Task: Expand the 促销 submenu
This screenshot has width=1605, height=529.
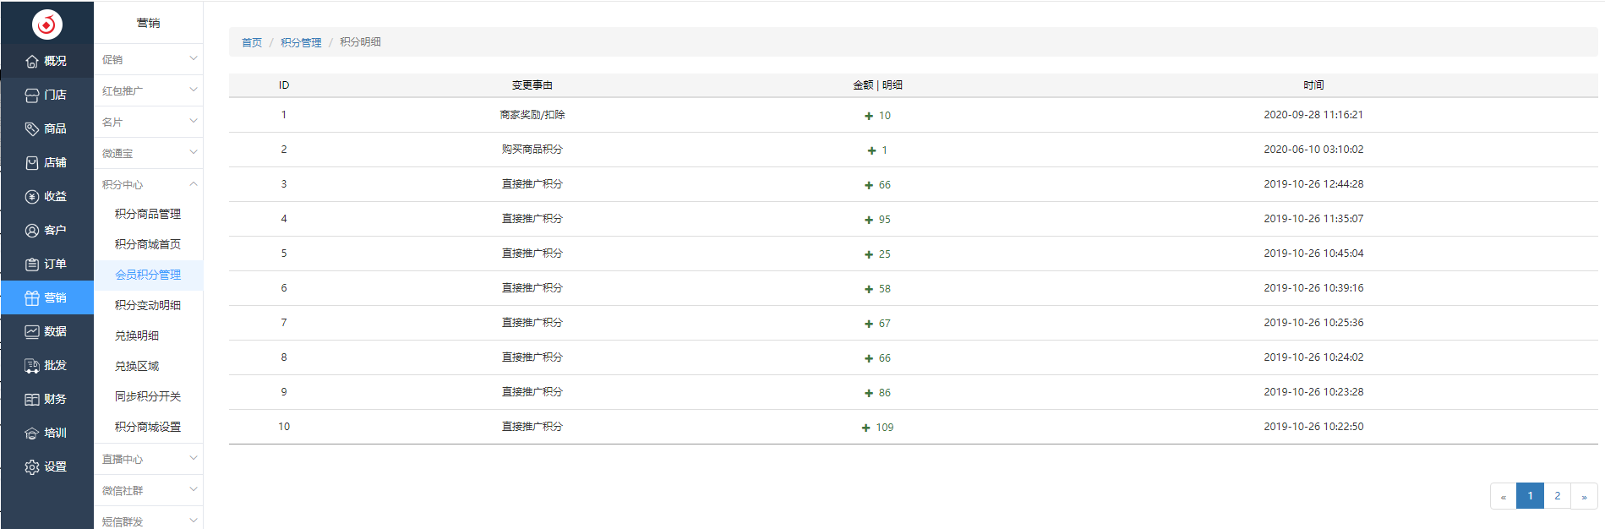Action: 148,59
